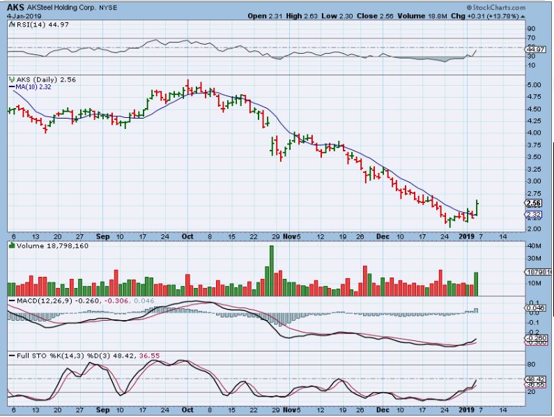Click the 2.32 moving average tag on the price axis
The height and width of the screenshot is (417, 554).
pyautogui.click(x=534, y=215)
